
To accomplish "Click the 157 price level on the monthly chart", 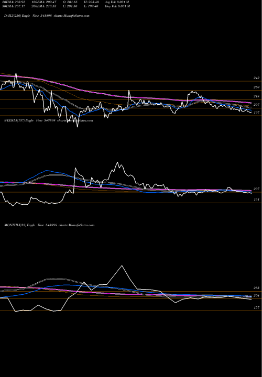I will pyautogui.click(x=256, y=308).
